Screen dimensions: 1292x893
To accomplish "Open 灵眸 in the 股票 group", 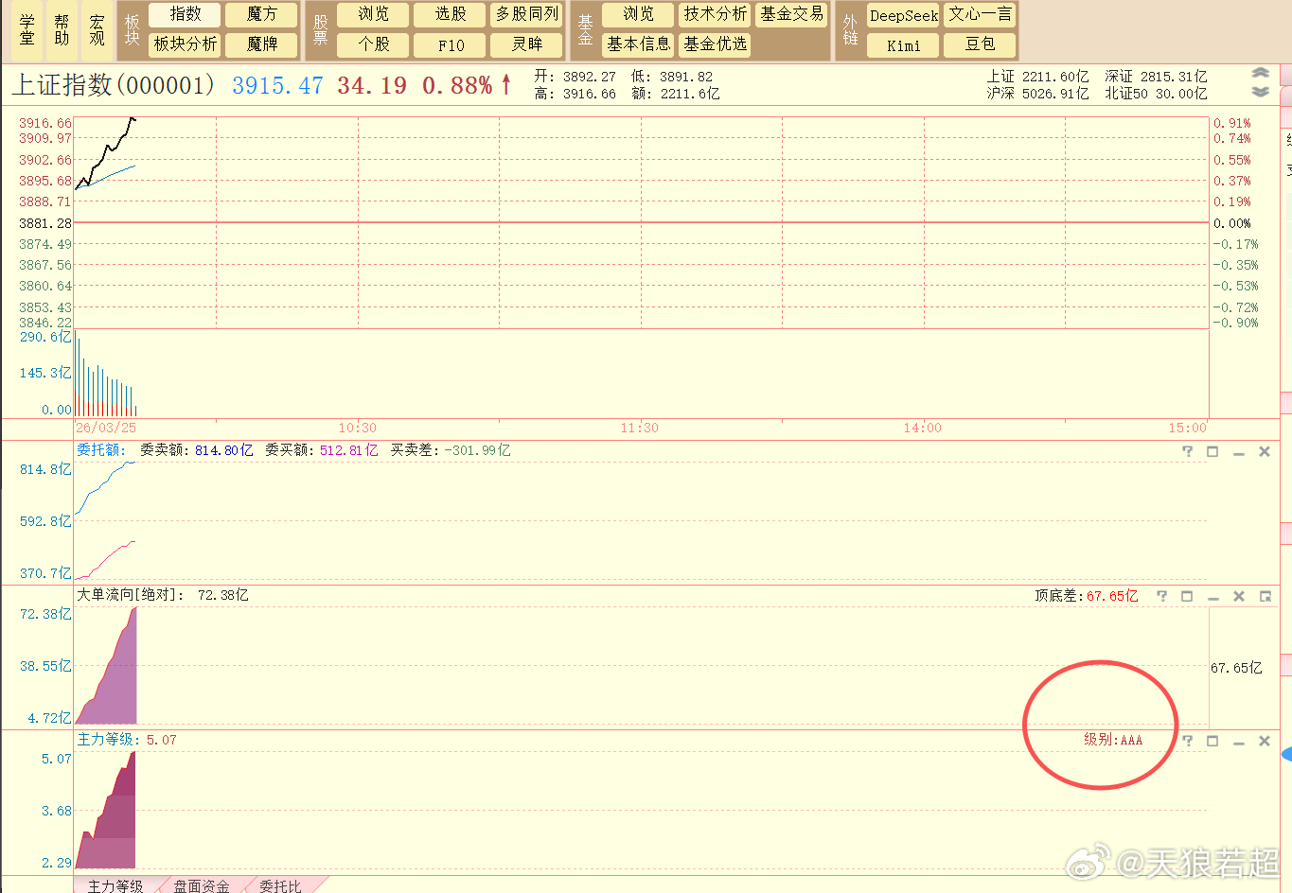I will point(527,44).
